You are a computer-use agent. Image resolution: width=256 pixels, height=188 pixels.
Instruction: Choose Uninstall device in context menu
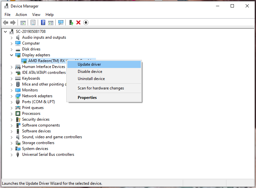(x=104, y=79)
